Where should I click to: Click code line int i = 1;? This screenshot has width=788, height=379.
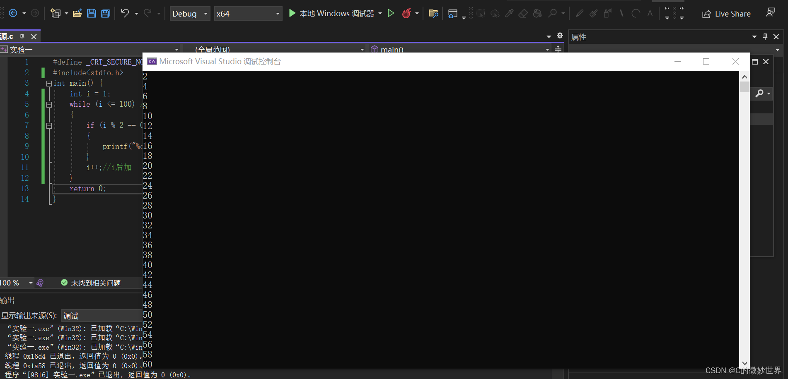coord(90,94)
